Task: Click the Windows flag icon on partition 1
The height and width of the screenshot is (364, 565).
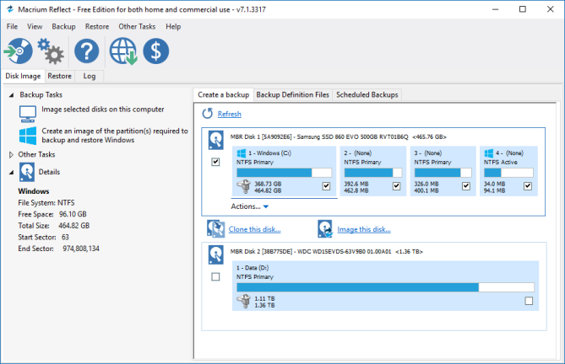Action: pyautogui.click(x=241, y=153)
